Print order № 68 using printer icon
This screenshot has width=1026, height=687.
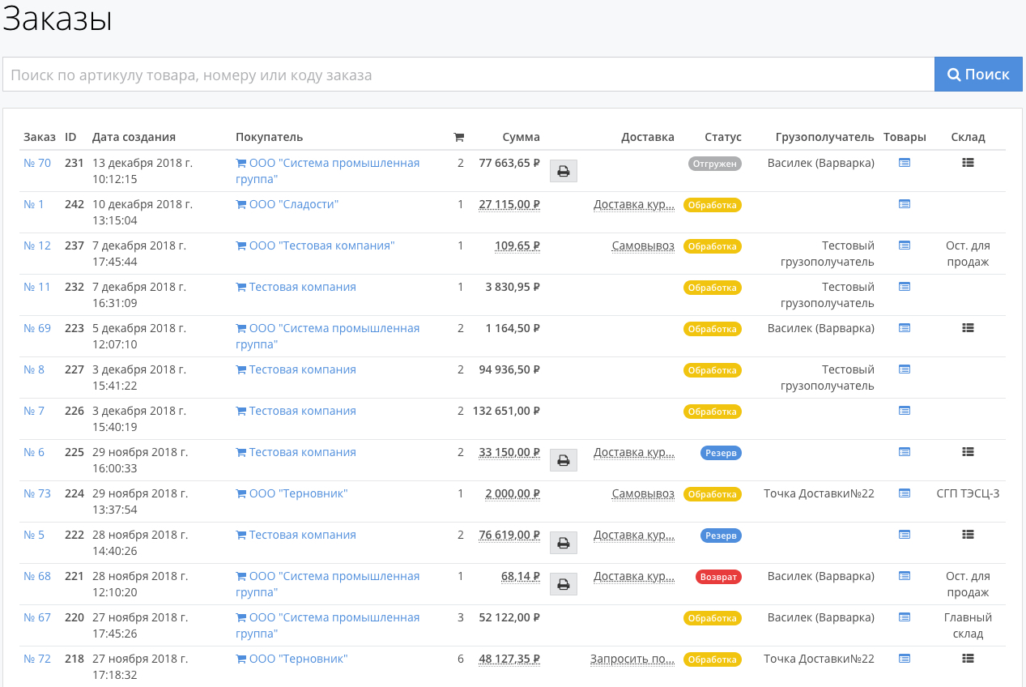tap(563, 584)
